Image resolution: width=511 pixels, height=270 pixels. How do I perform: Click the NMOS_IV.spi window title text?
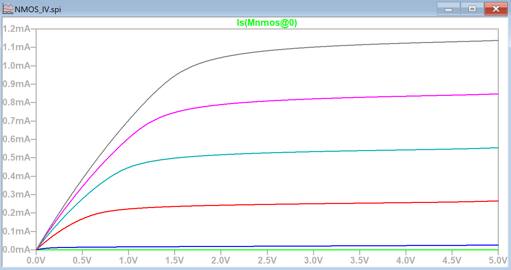tap(38, 9)
